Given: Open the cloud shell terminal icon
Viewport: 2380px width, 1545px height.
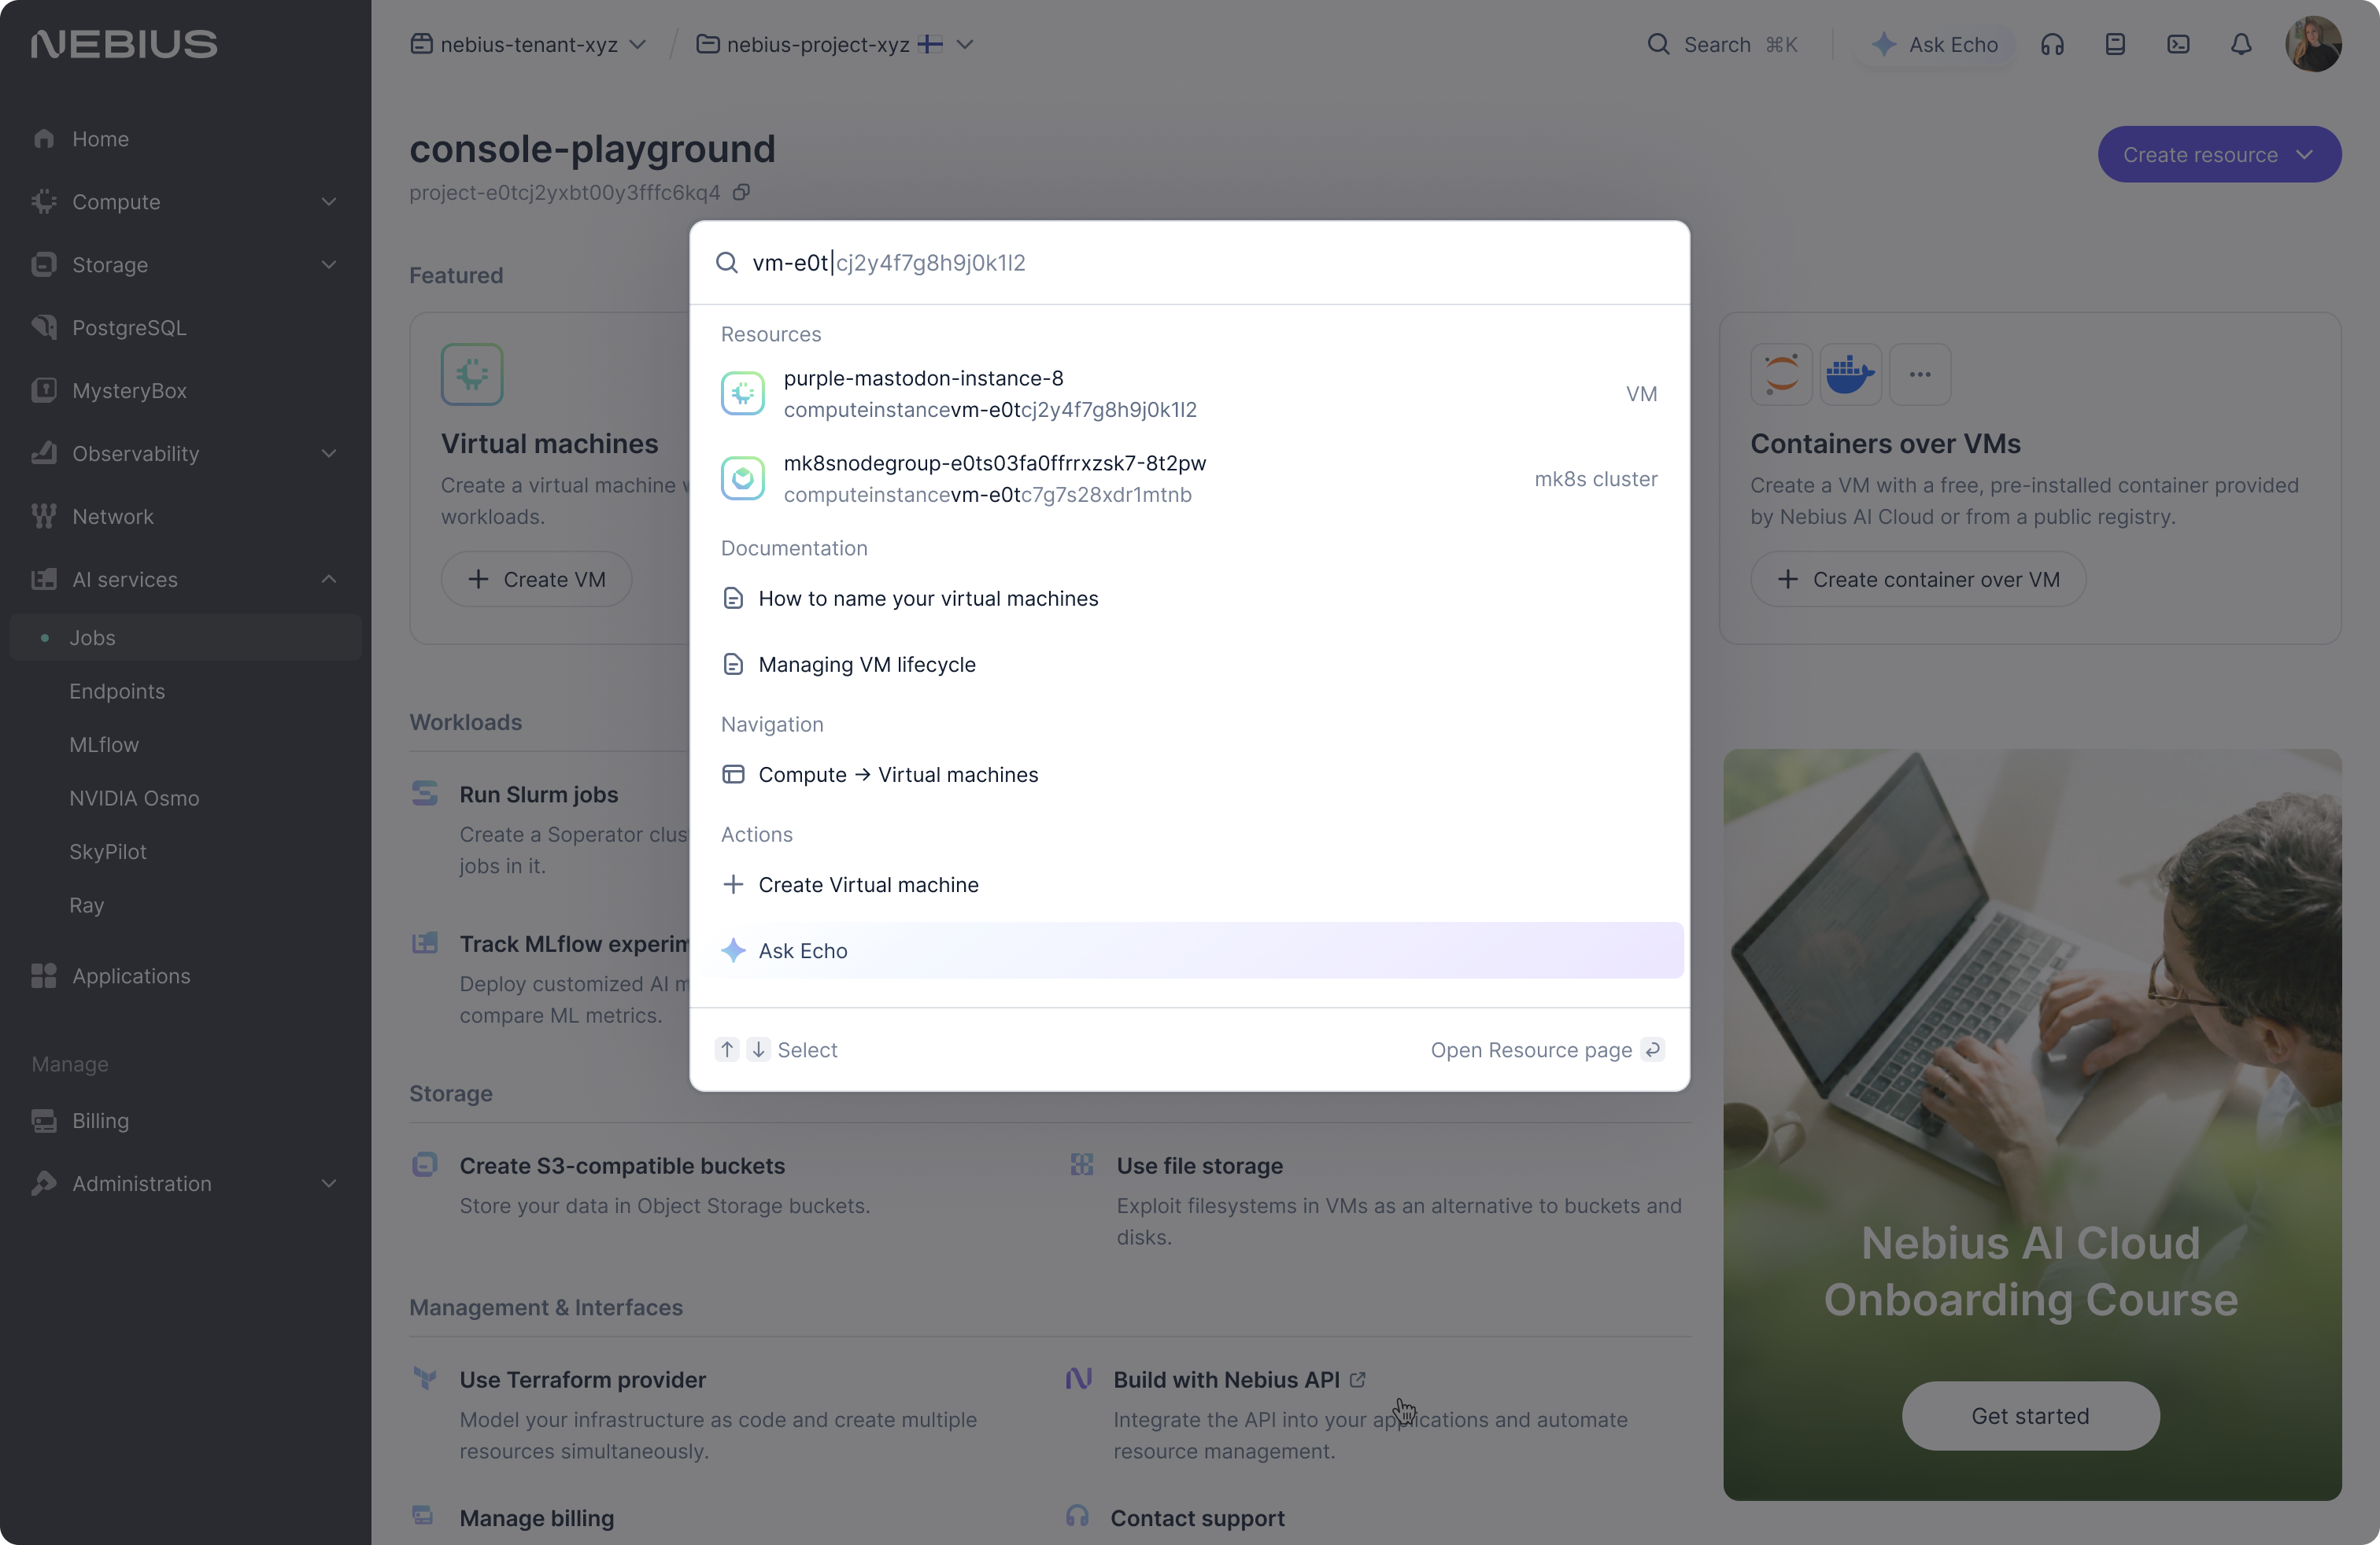Looking at the screenshot, I should (x=2178, y=44).
